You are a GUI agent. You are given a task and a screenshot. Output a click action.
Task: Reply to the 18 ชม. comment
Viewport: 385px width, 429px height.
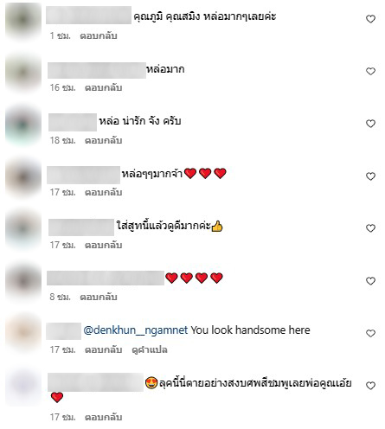pos(103,140)
